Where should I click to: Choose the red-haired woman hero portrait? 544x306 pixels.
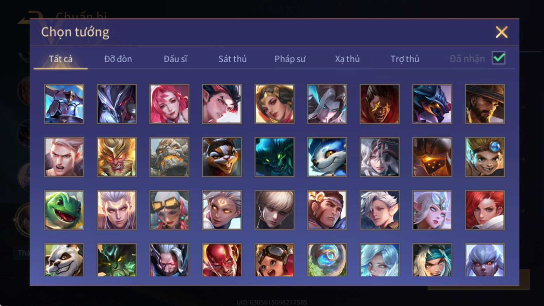point(484,210)
